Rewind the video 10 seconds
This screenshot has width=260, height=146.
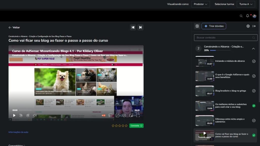[21, 115]
